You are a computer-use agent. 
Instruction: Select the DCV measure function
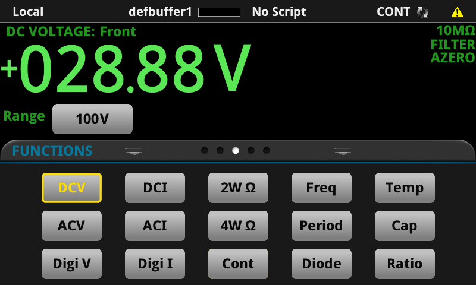click(x=71, y=188)
